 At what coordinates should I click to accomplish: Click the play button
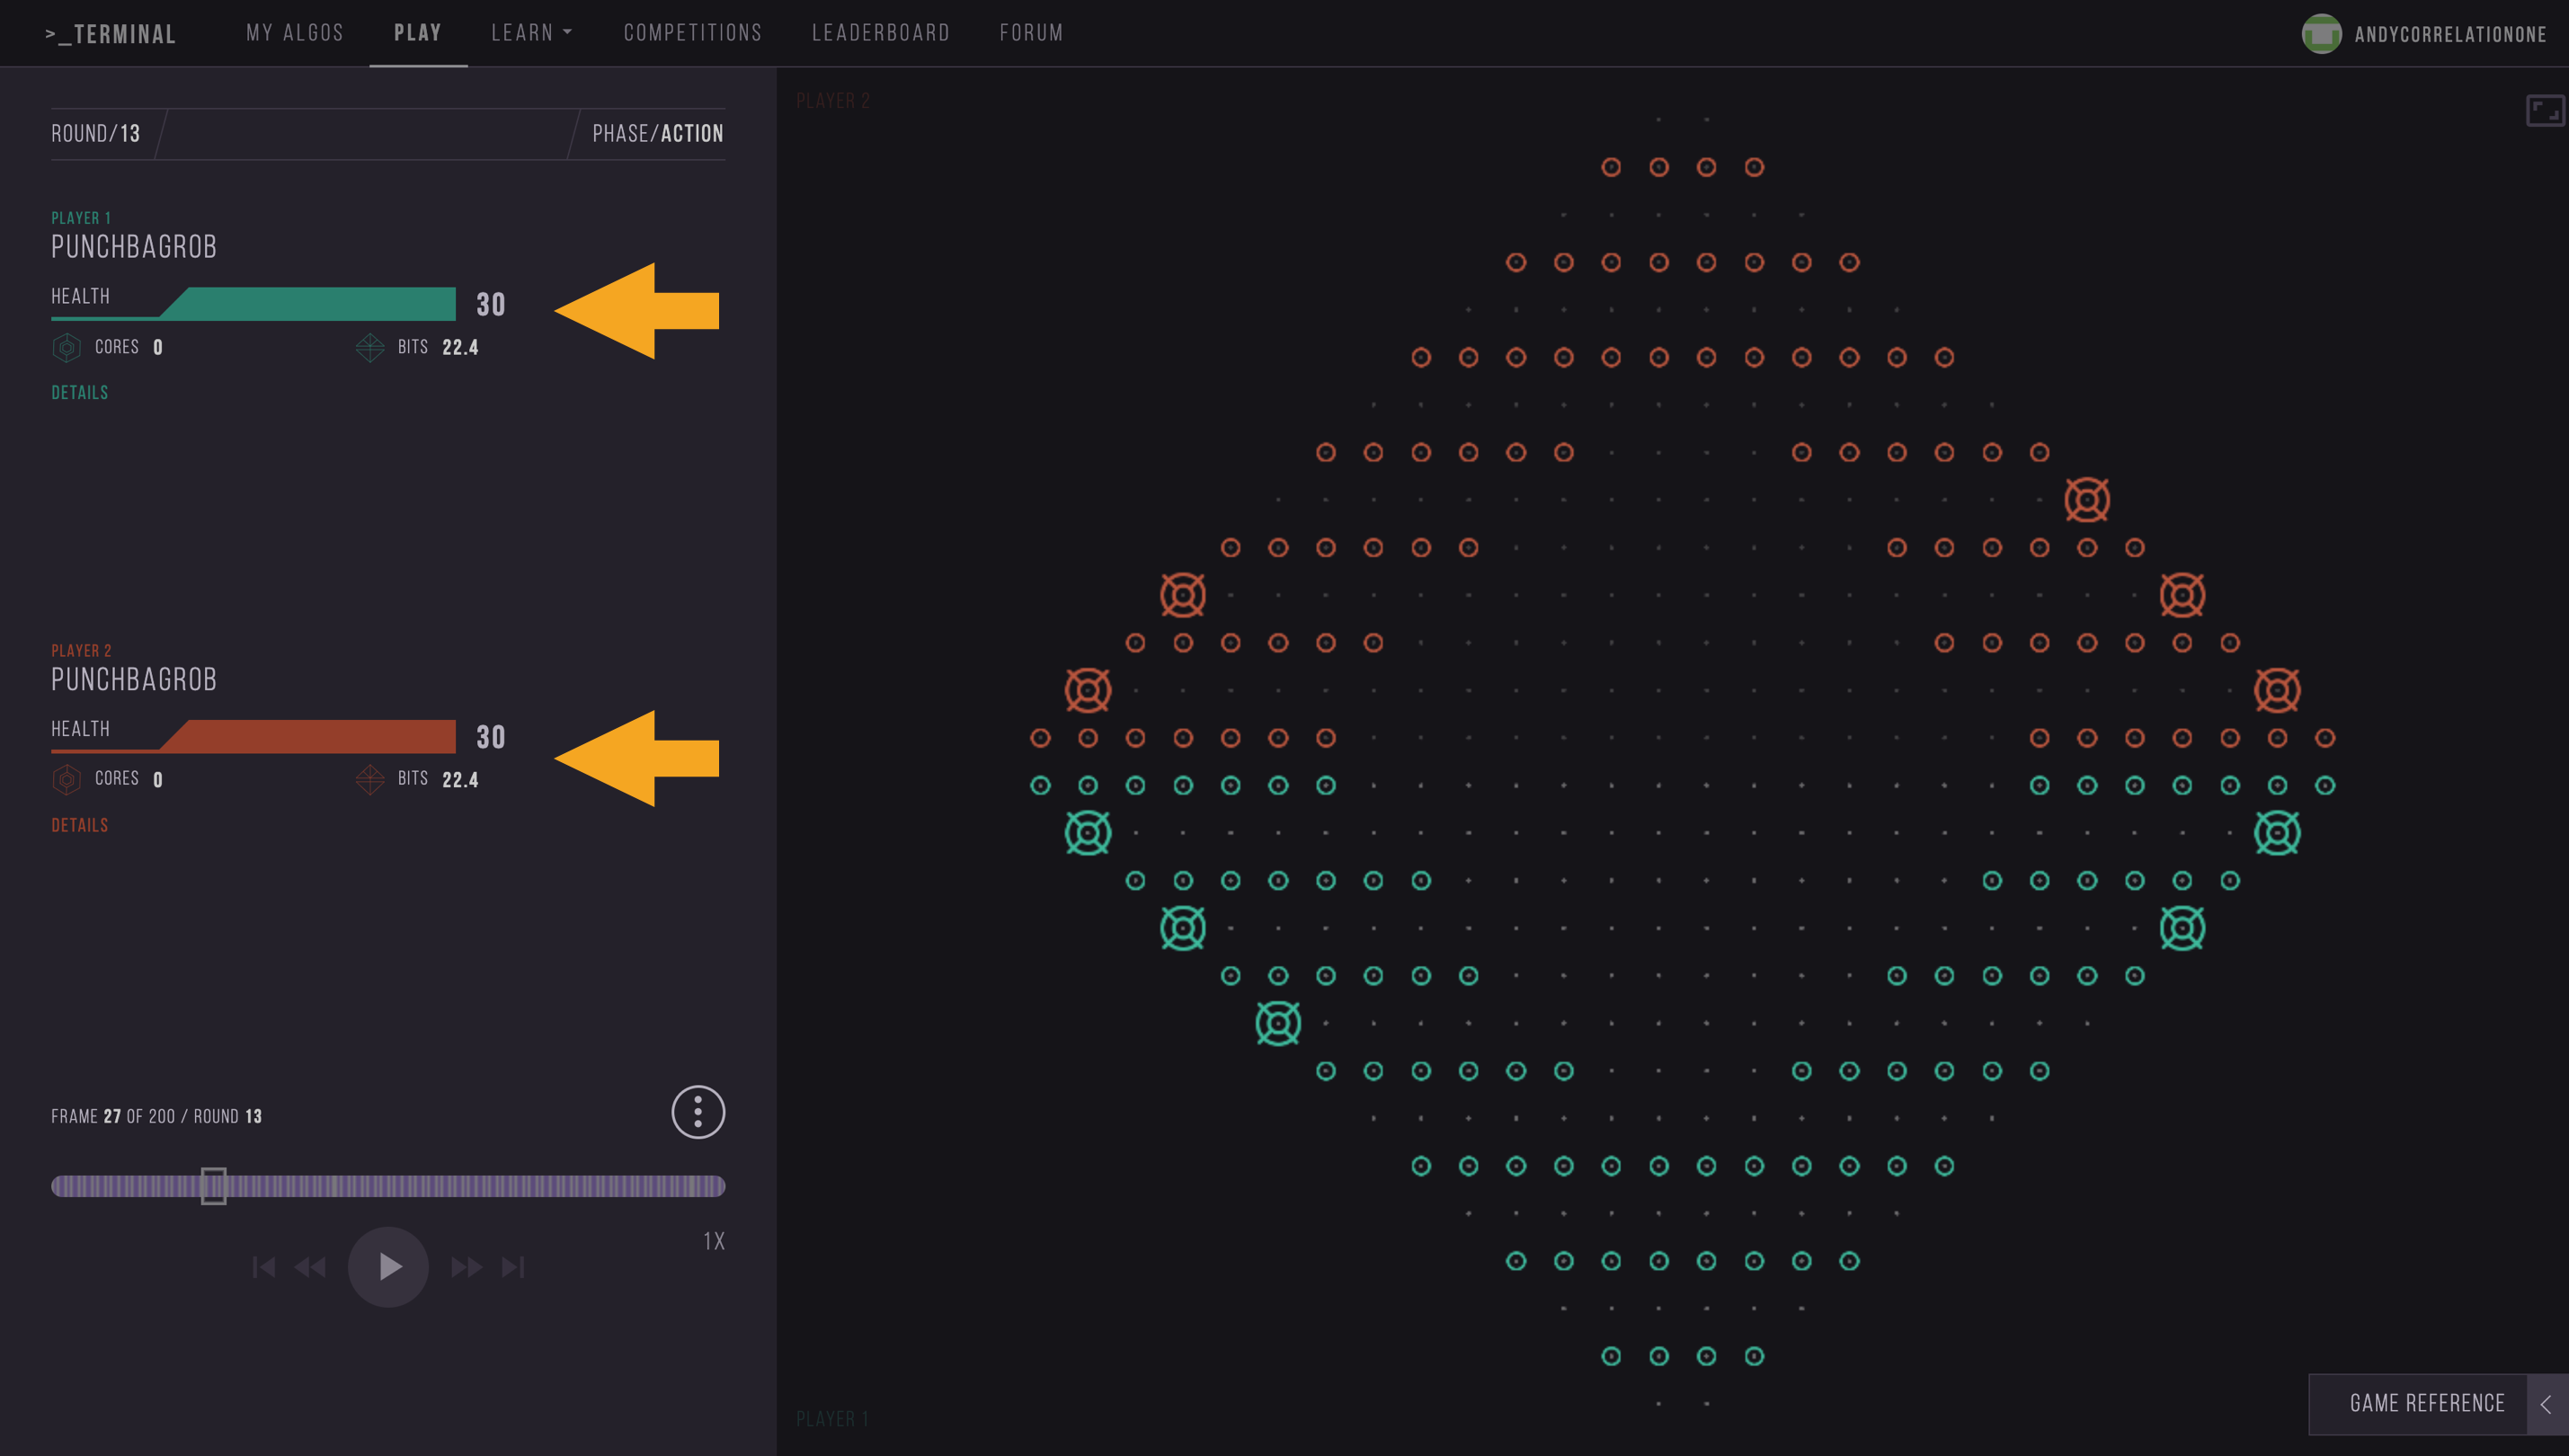pyautogui.click(x=388, y=1266)
